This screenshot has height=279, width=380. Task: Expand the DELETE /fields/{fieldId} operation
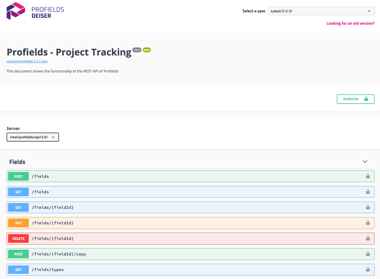click(x=191, y=239)
